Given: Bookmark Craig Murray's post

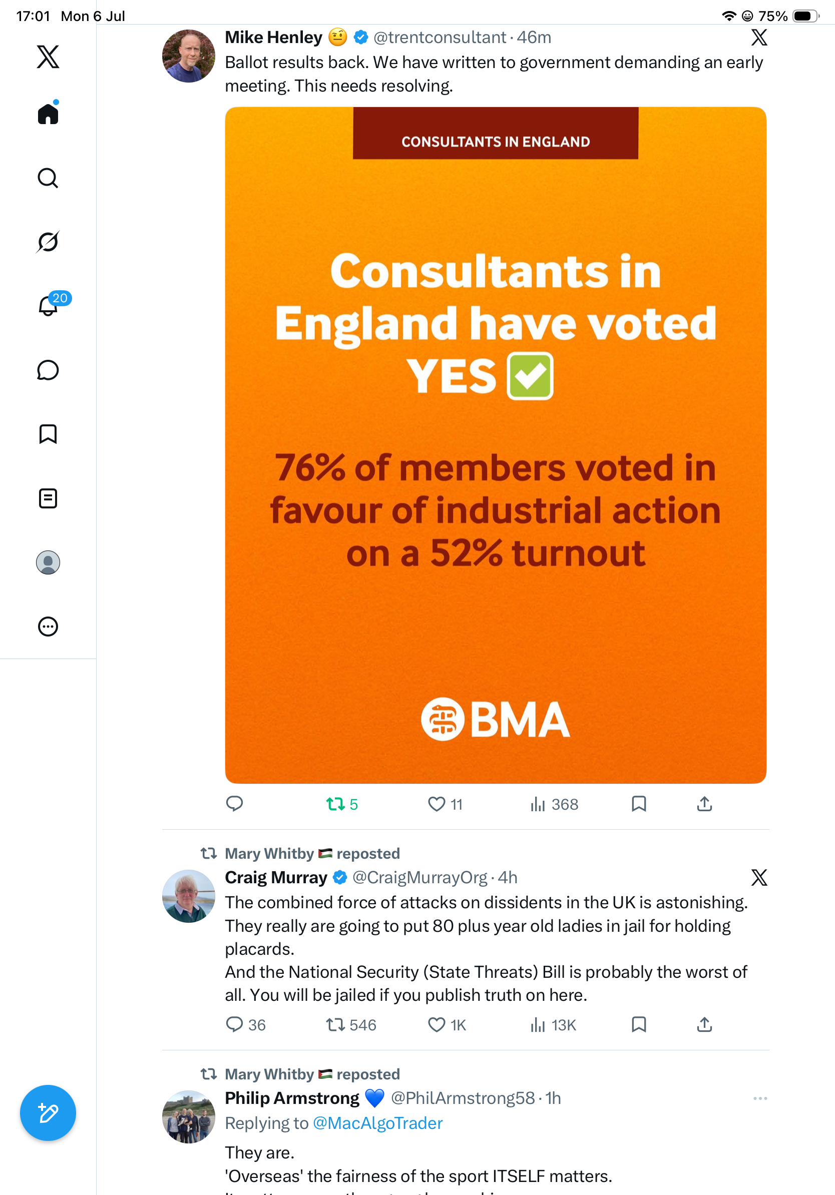Looking at the screenshot, I should 639,1025.
